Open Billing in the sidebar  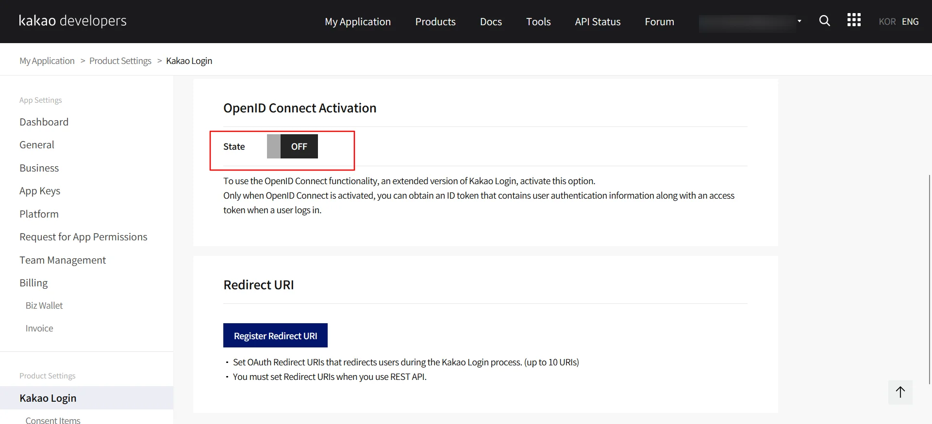tap(33, 283)
